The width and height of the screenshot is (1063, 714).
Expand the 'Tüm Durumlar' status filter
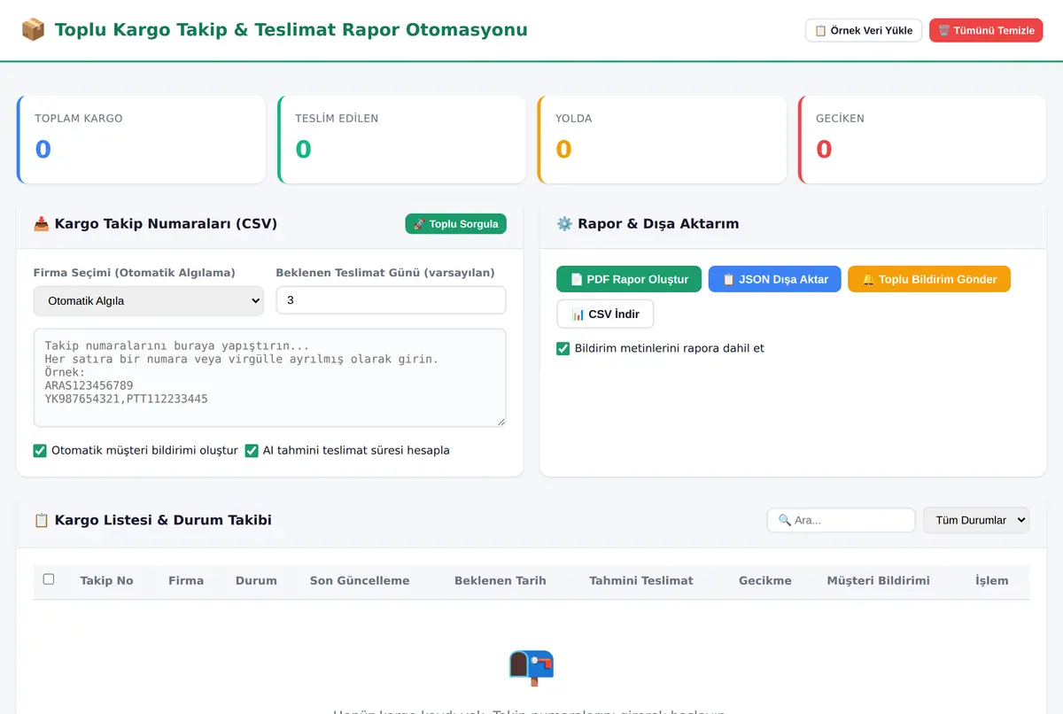pyautogui.click(x=976, y=520)
